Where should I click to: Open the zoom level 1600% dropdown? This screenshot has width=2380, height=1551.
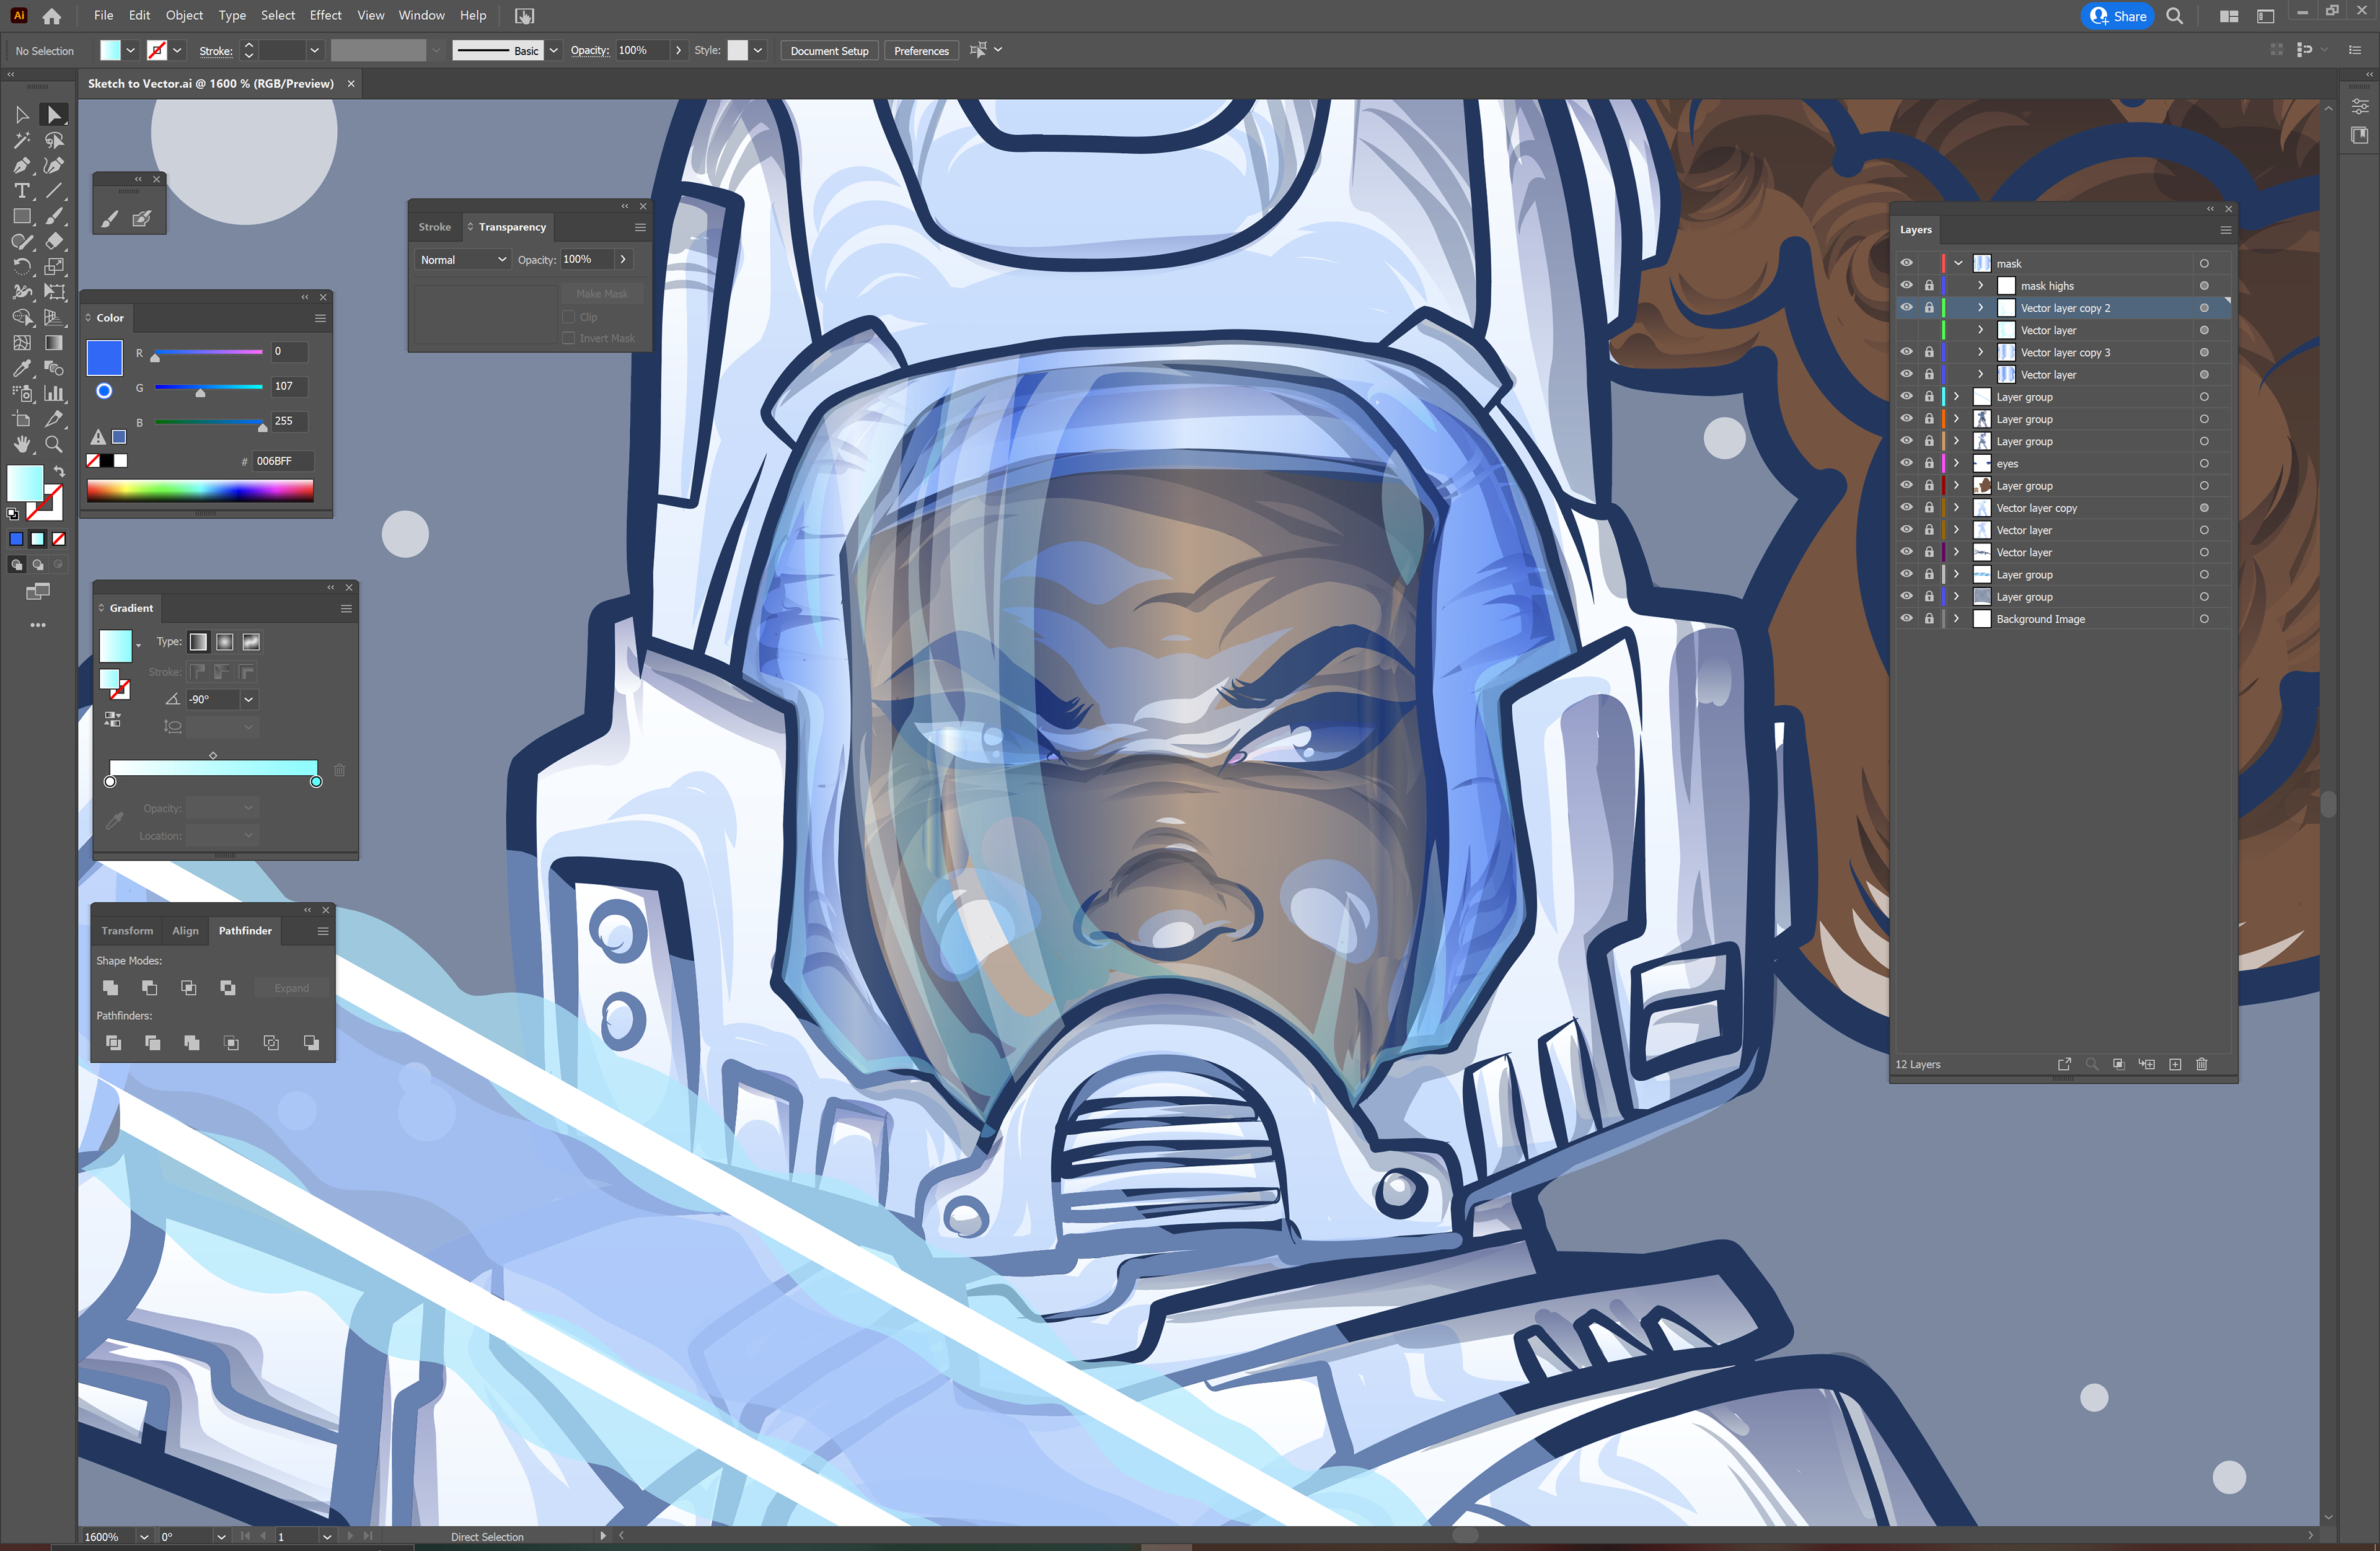tap(144, 1537)
